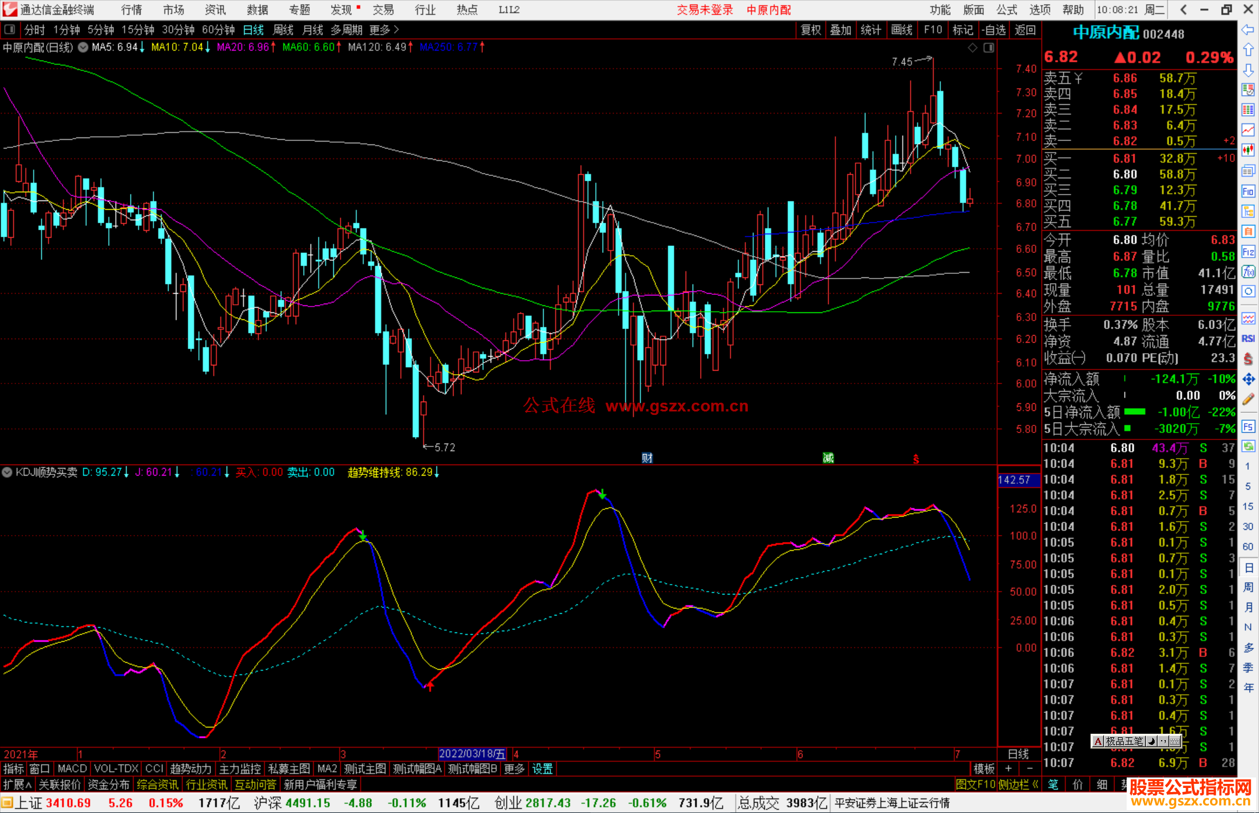Click the 设置 settings button in indicator bar
The image size is (1259, 813).
tap(542, 769)
